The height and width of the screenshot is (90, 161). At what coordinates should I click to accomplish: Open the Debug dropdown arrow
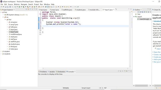17,7
